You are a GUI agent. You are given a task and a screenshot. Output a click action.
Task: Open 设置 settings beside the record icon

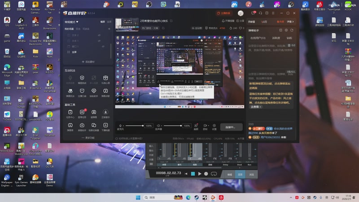(214, 126)
